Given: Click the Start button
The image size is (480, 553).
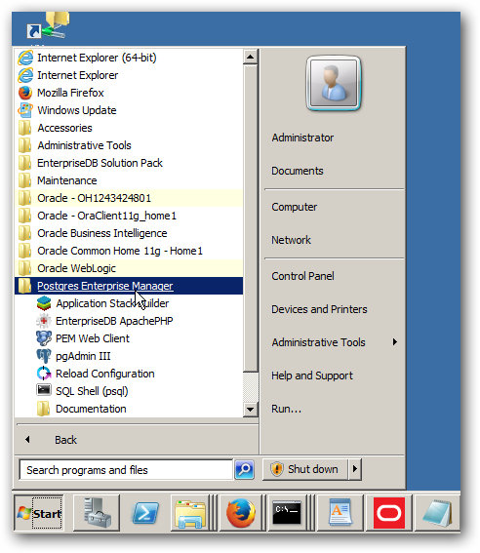Looking at the screenshot, I should coord(39,513).
